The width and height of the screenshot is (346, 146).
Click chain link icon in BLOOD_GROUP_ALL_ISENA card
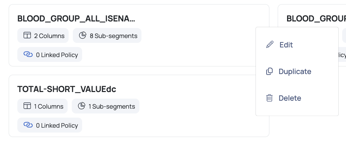pyautogui.click(x=28, y=54)
